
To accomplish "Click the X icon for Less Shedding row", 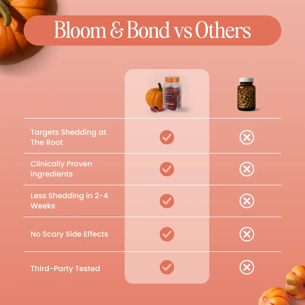I will pos(247,201).
